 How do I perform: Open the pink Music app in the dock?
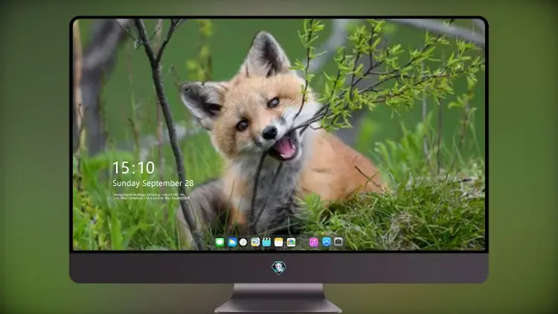313,243
